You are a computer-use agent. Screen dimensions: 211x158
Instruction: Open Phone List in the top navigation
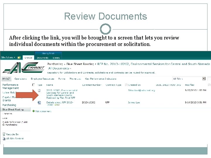coord(75,79)
